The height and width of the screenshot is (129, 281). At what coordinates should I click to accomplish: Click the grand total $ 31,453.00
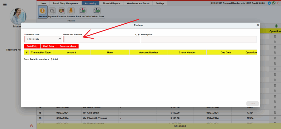tap(180, 126)
